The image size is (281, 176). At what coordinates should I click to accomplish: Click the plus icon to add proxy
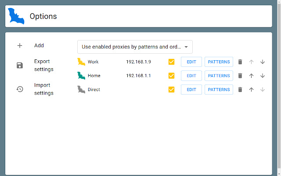coord(20,46)
